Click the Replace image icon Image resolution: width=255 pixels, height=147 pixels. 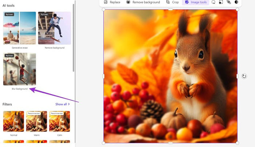click(x=106, y=2)
